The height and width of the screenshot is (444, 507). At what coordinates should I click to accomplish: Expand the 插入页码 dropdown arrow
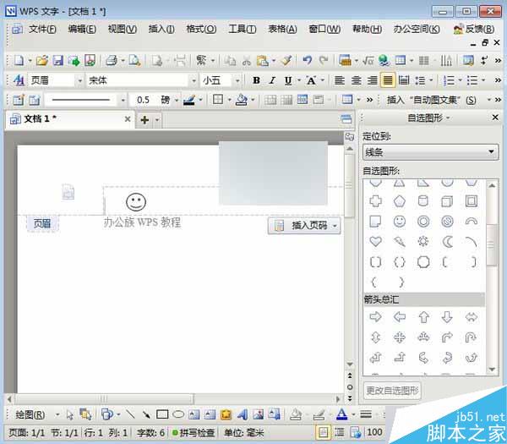coord(335,225)
